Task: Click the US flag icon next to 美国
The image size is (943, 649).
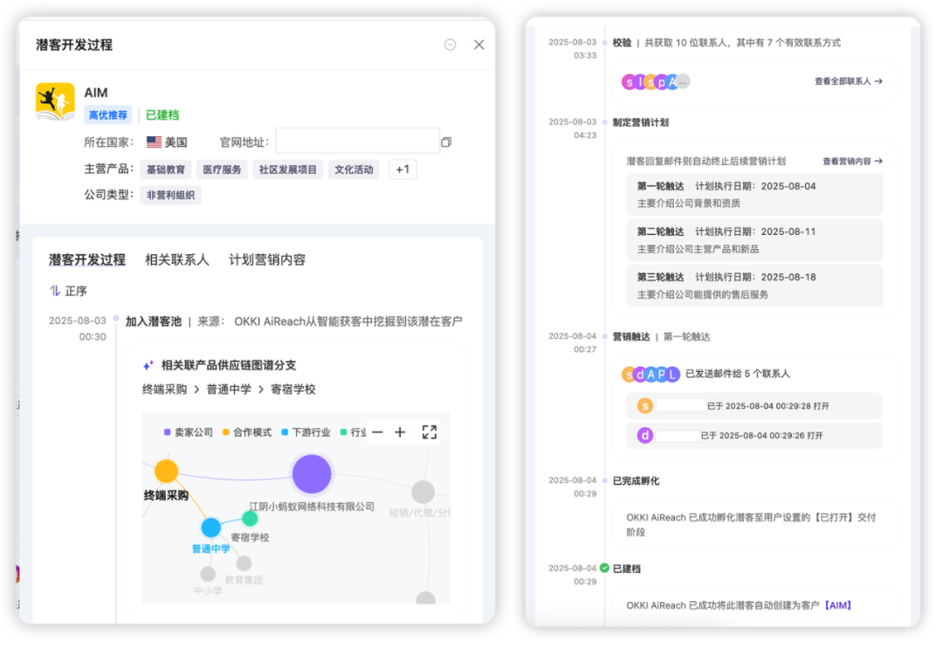Action: click(x=154, y=142)
